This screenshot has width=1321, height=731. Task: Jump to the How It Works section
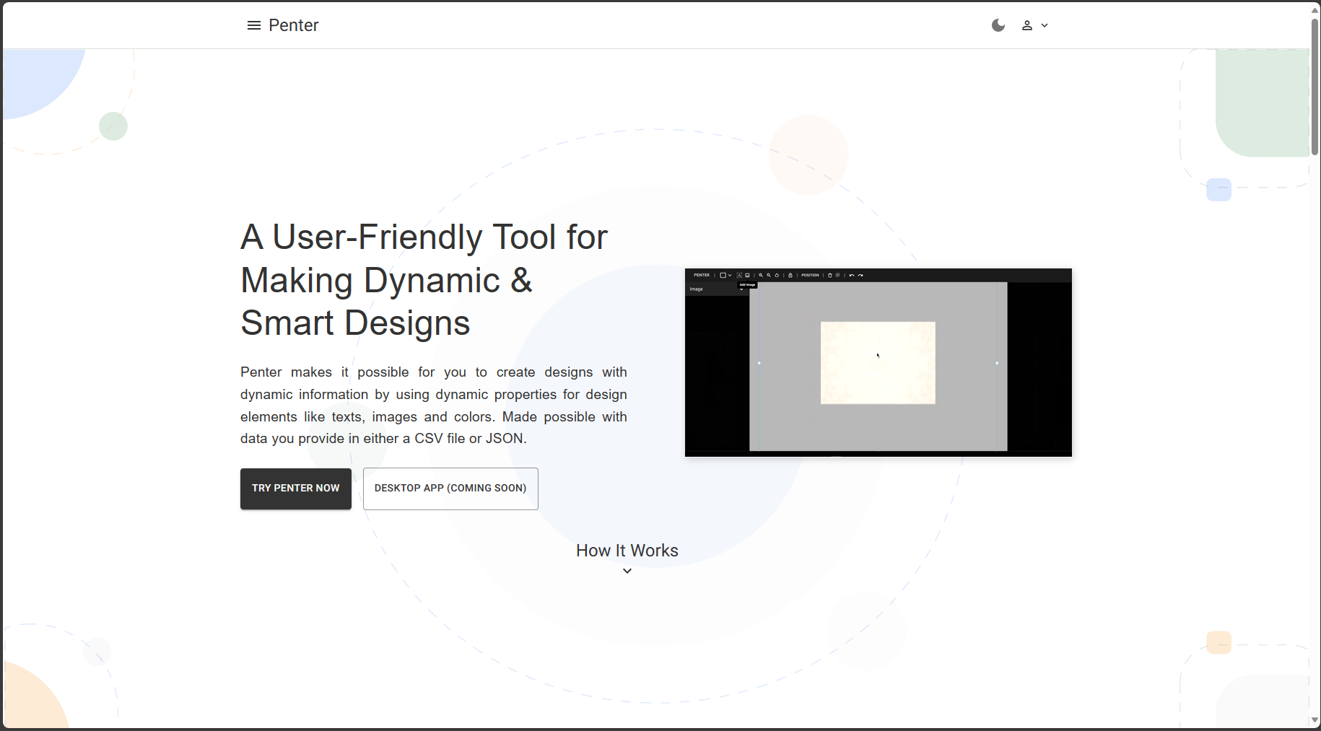tap(627, 551)
